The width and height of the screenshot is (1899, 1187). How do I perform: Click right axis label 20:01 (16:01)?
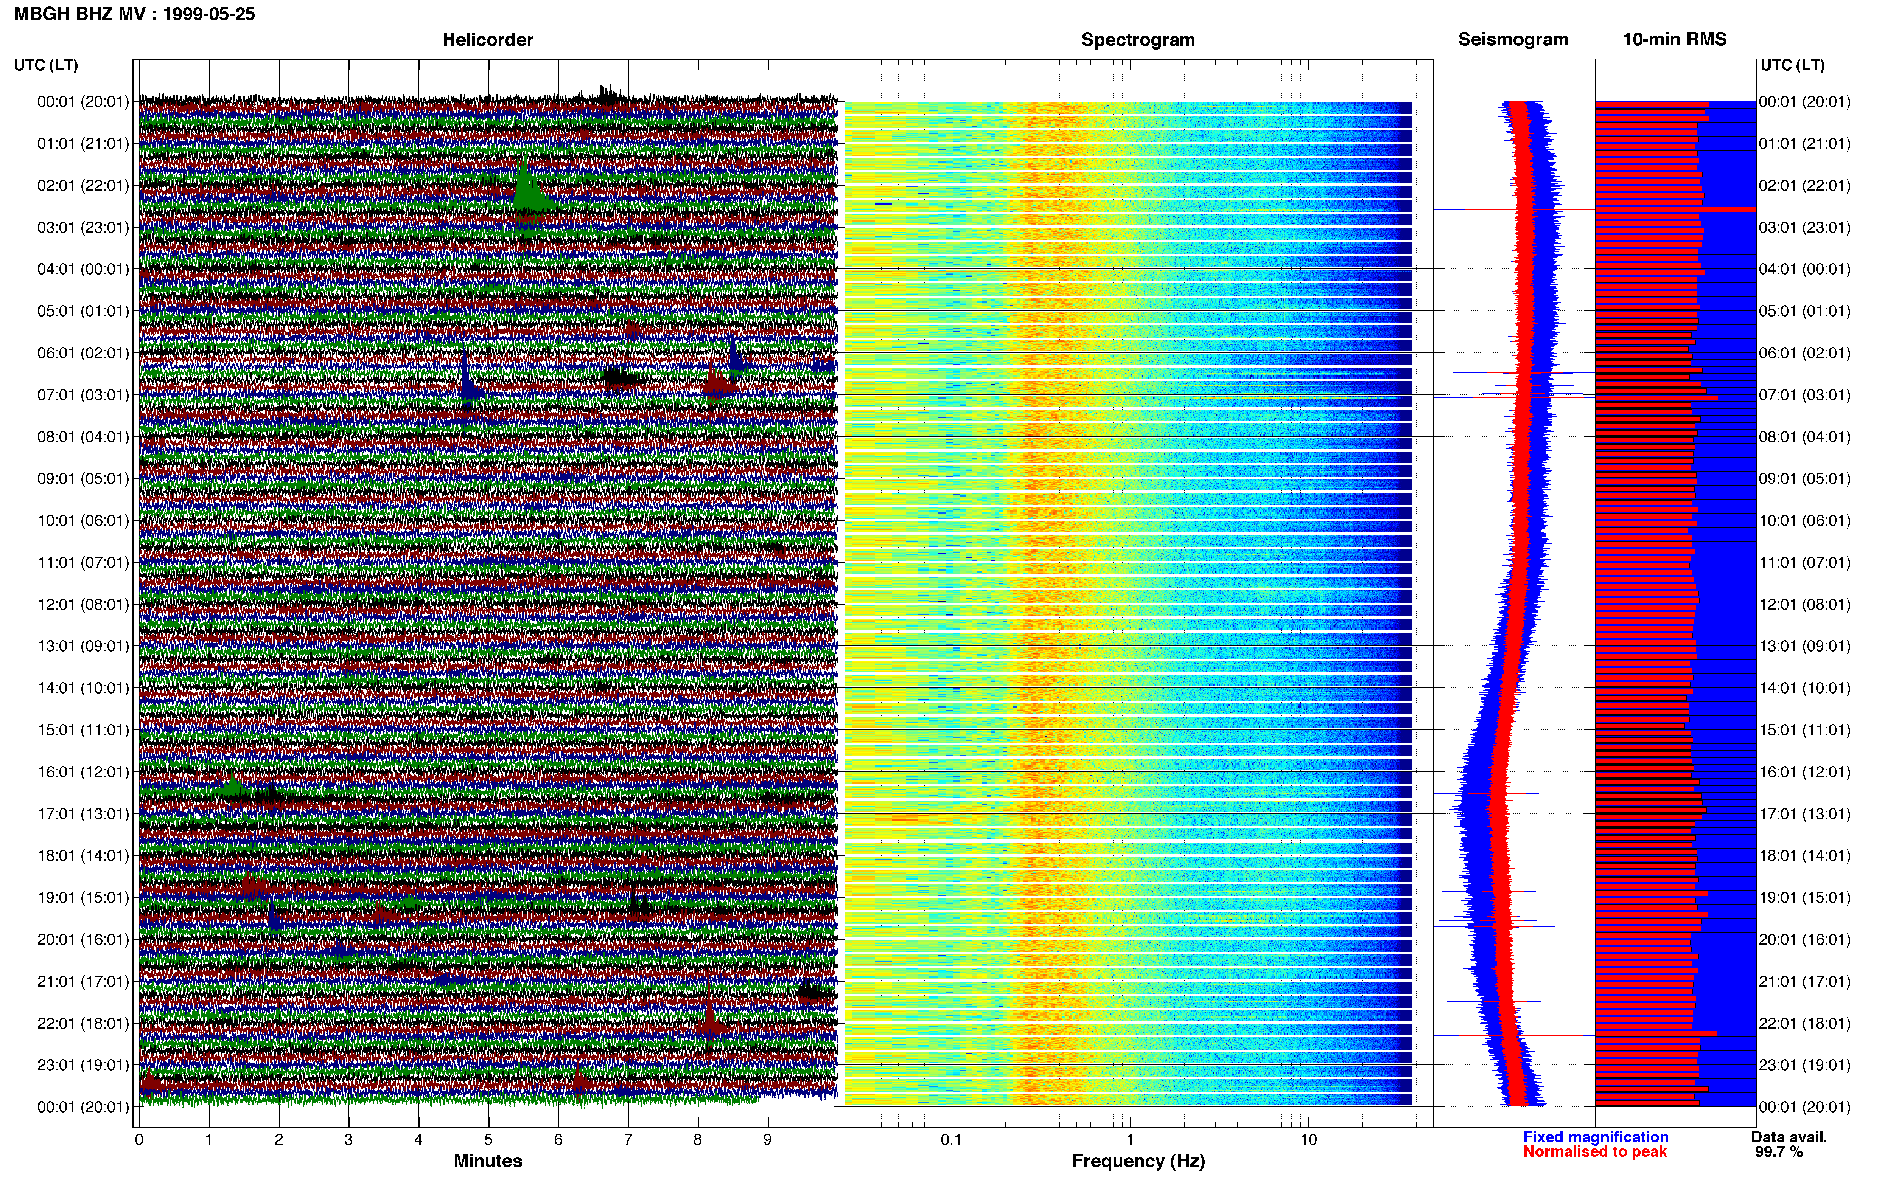(1805, 940)
